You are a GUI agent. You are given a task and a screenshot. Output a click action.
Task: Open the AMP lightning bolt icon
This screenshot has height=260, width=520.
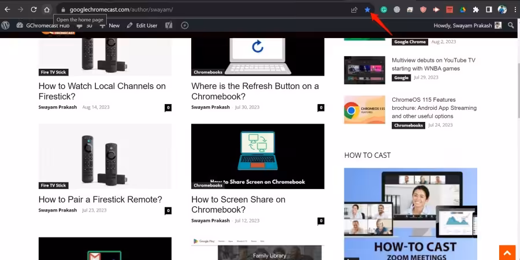pyautogui.click(x=185, y=25)
